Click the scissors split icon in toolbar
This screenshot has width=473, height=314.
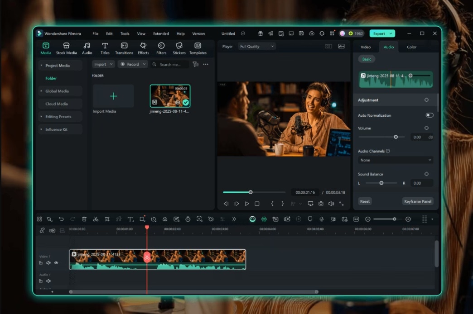pyautogui.click(x=96, y=219)
